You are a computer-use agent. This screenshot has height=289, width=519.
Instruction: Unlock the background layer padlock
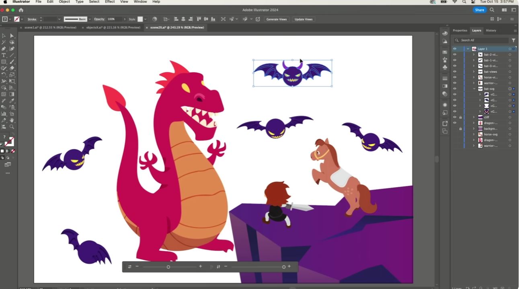(460, 129)
